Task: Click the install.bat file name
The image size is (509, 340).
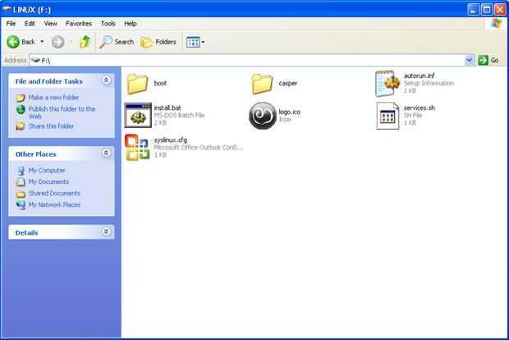Action: [x=167, y=108]
